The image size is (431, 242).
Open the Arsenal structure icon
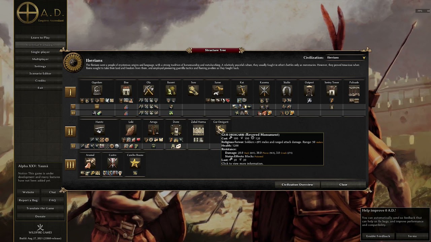pyautogui.click(x=90, y=163)
